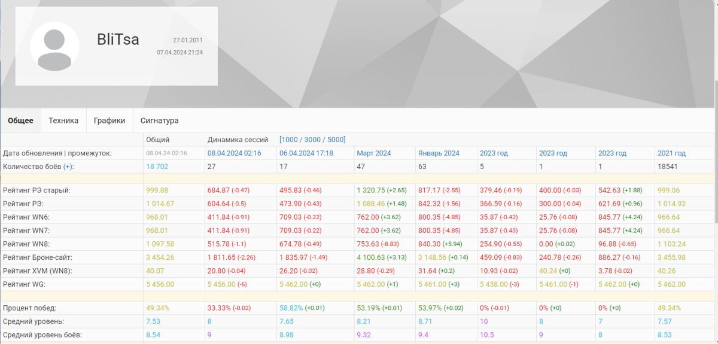Click the Рейтинг Броне-сайт row label
This screenshot has height=344, width=718.
tap(39, 257)
